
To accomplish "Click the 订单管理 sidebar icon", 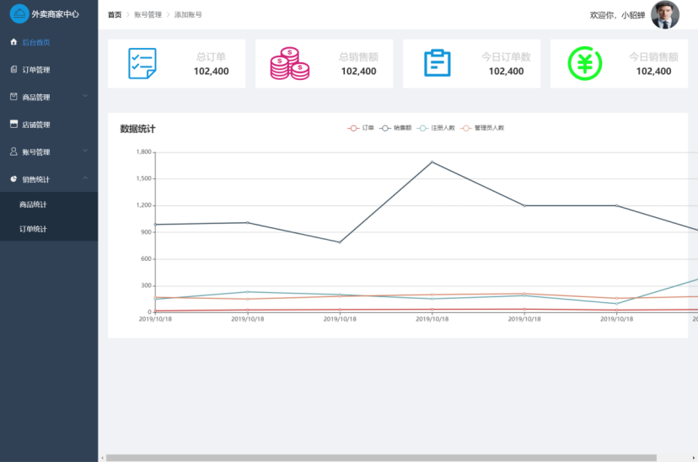I will click(x=13, y=69).
